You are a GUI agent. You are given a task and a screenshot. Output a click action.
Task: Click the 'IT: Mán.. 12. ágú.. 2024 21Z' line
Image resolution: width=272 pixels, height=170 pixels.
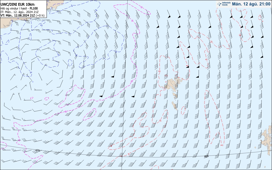click(x=19, y=12)
